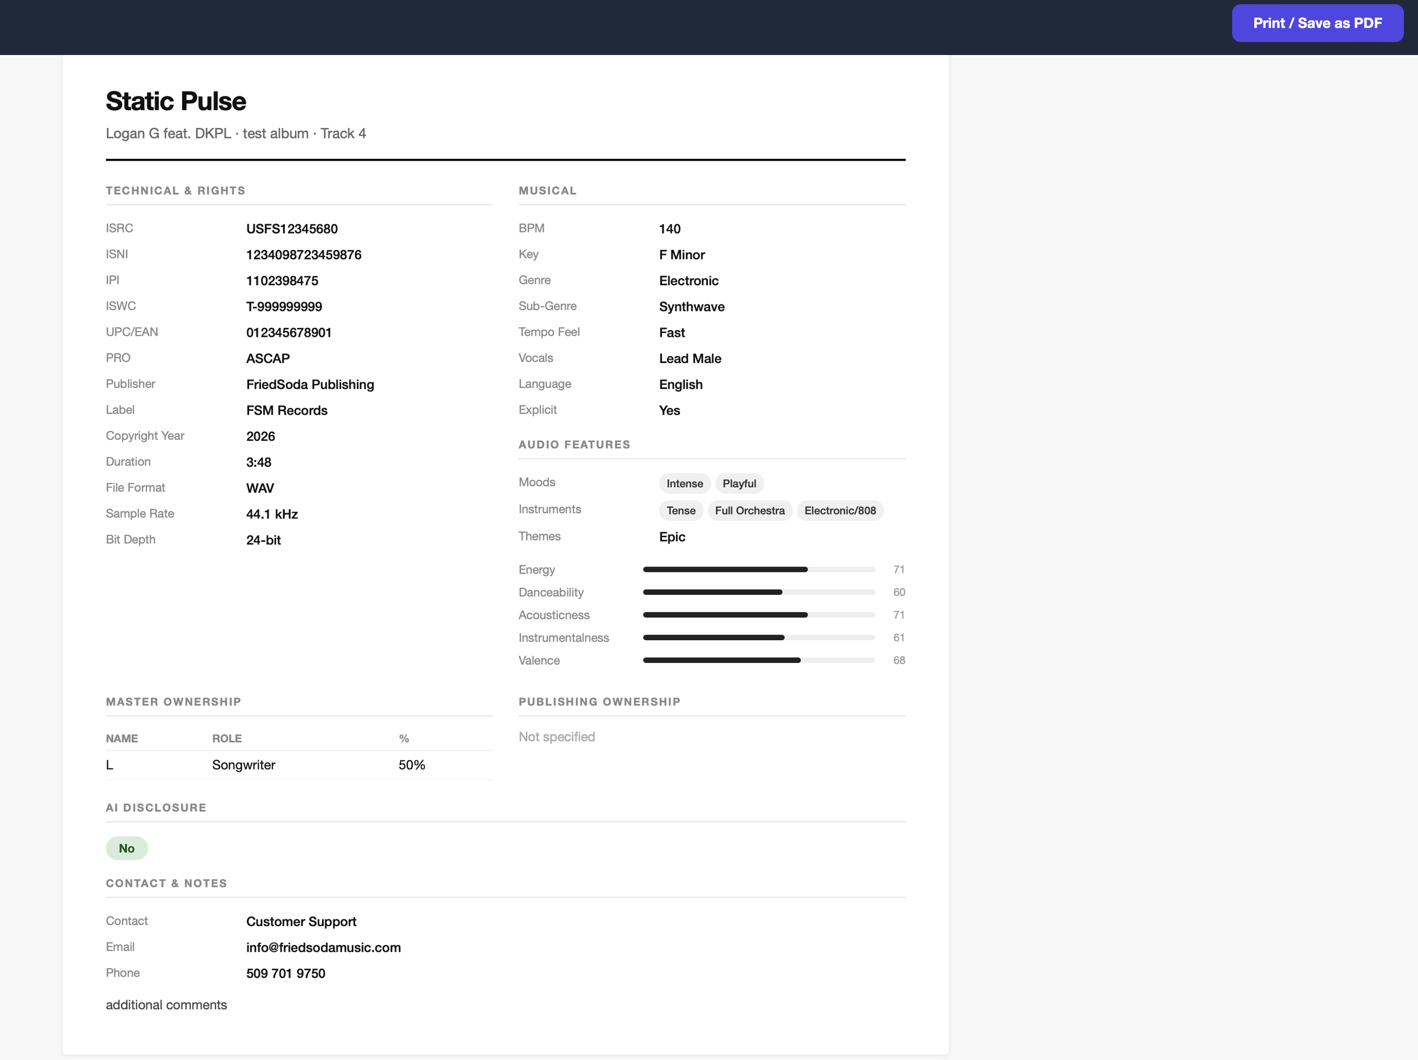Screen dimensions: 1418x1060
Task: Click the Print / Save as PDF button
Action: click(1316, 23)
